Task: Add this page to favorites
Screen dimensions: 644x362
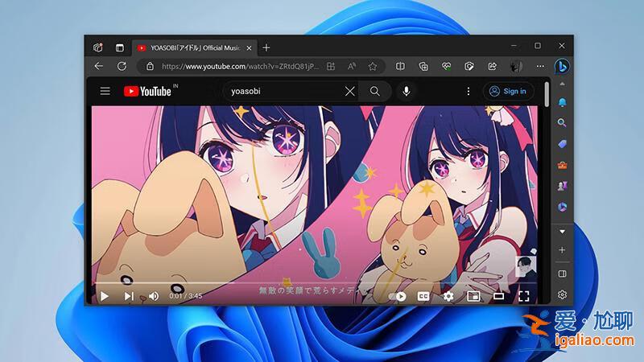Action: 373,66
